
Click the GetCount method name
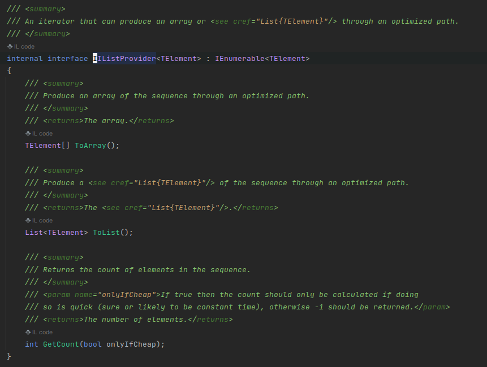(x=61, y=344)
